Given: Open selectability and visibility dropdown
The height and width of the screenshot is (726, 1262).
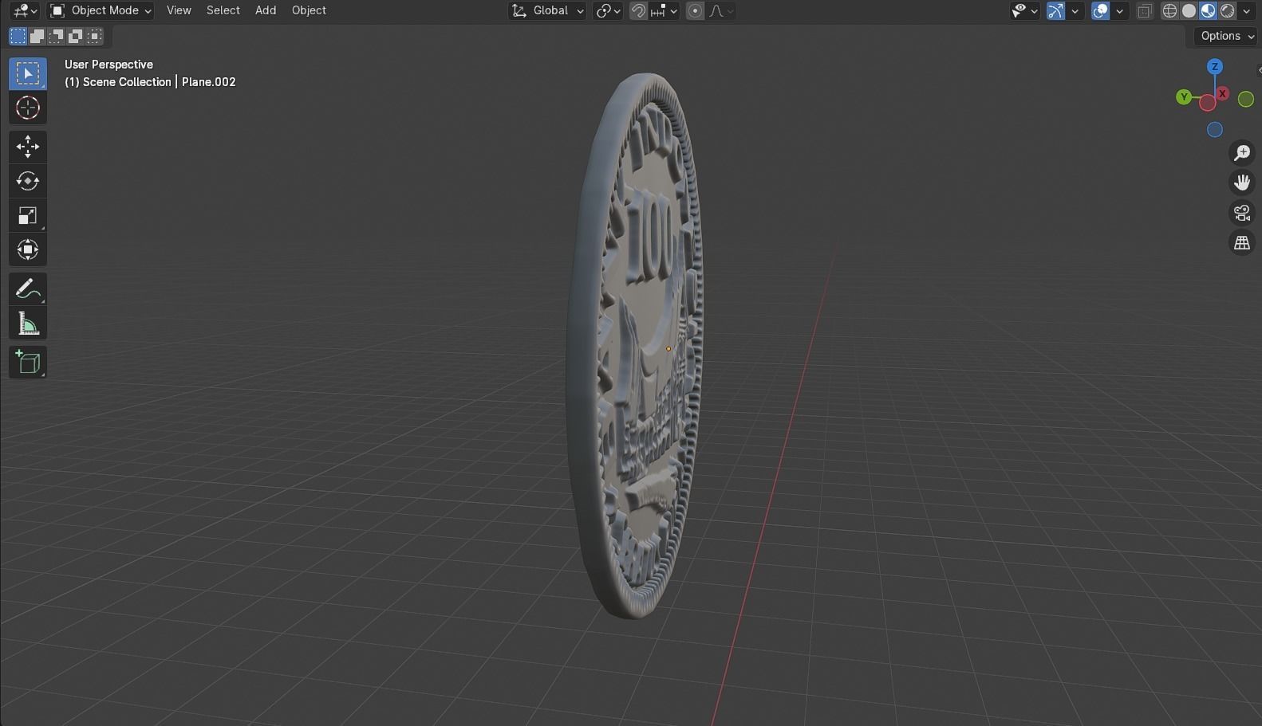Looking at the screenshot, I should pos(1024,10).
